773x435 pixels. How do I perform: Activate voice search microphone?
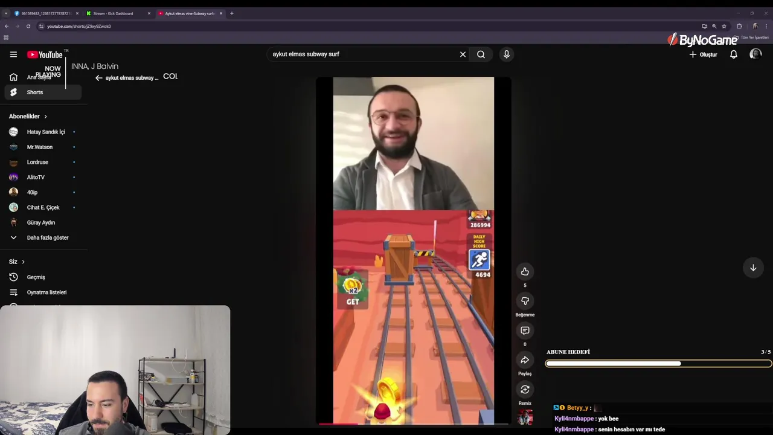coord(507,54)
